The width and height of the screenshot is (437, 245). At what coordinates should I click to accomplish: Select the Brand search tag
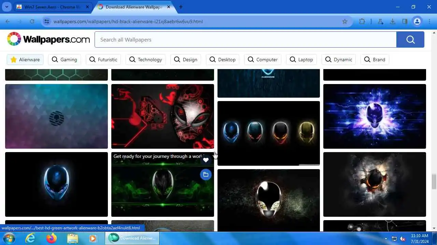pos(375,60)
